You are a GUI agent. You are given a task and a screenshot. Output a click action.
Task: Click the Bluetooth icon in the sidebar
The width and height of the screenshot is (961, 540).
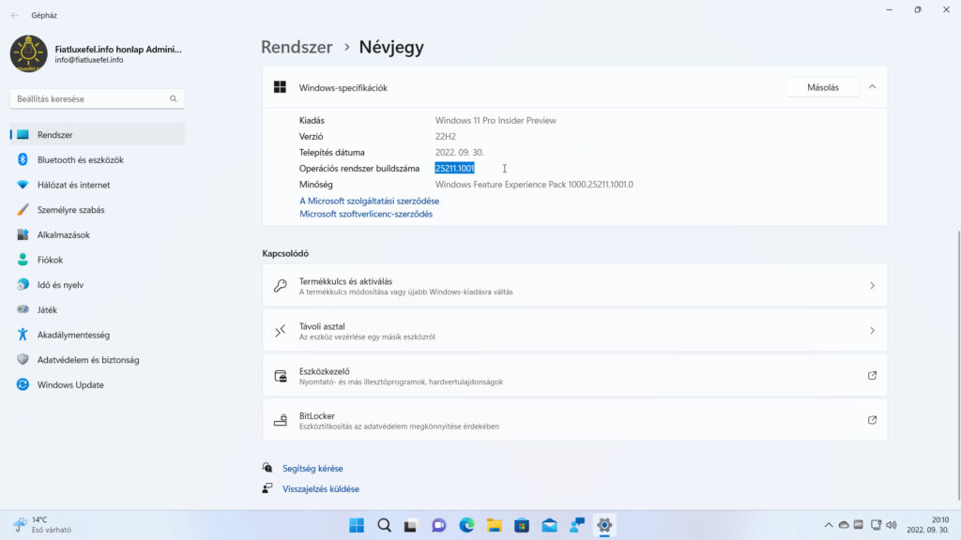point(23,159)
